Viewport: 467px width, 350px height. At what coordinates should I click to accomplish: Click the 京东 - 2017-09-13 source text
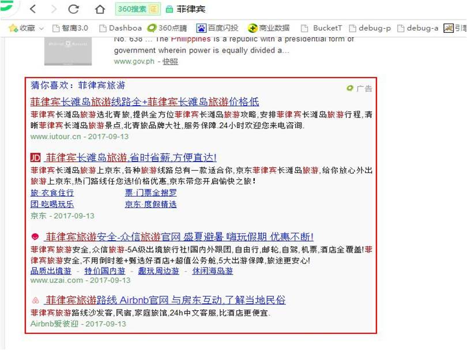pos(62,216)
